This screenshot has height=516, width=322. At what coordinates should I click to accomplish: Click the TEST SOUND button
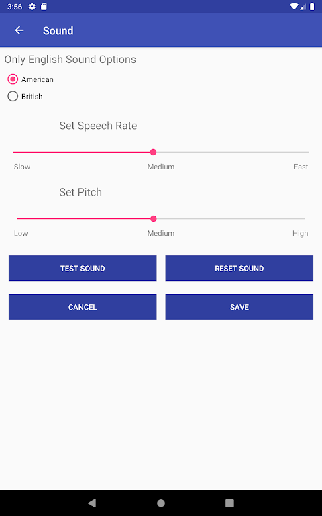(83, 268)
